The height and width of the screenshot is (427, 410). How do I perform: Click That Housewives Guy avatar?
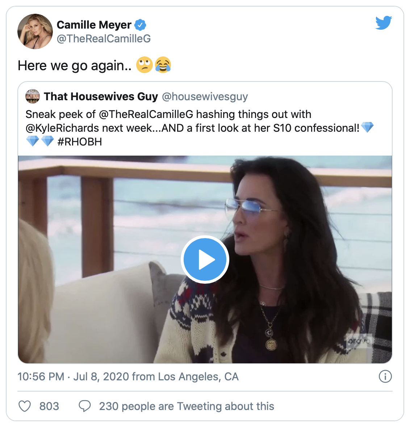click(x=33, y=97)
